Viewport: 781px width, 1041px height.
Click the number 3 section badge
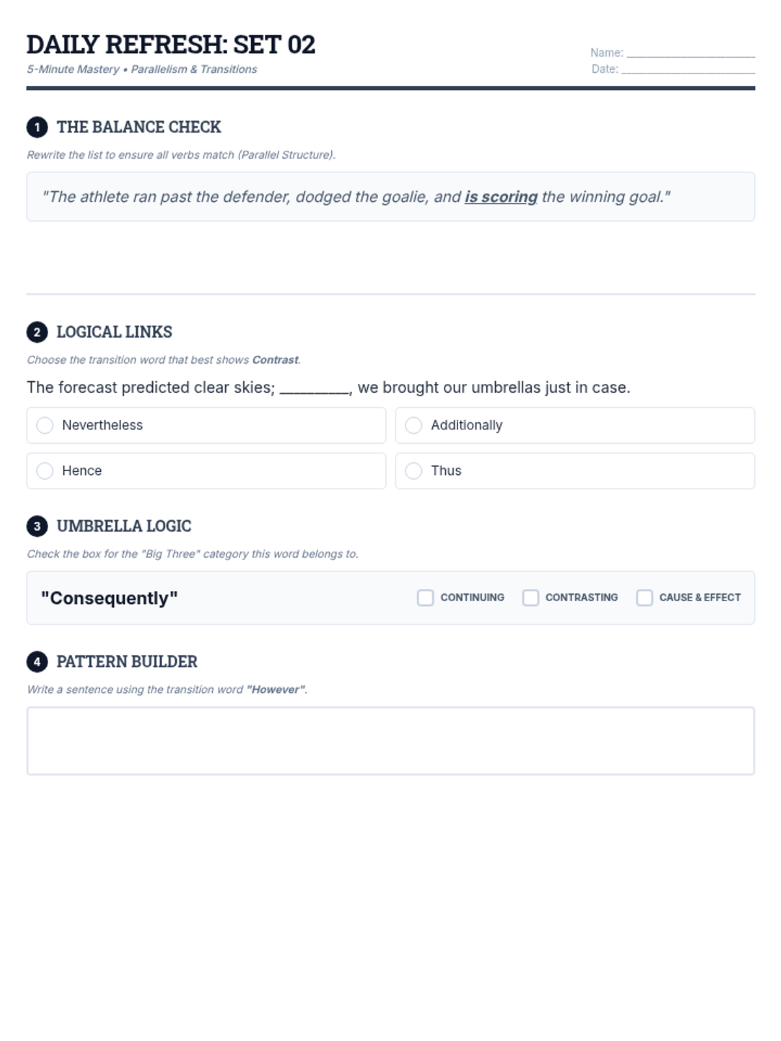[37, 526]
